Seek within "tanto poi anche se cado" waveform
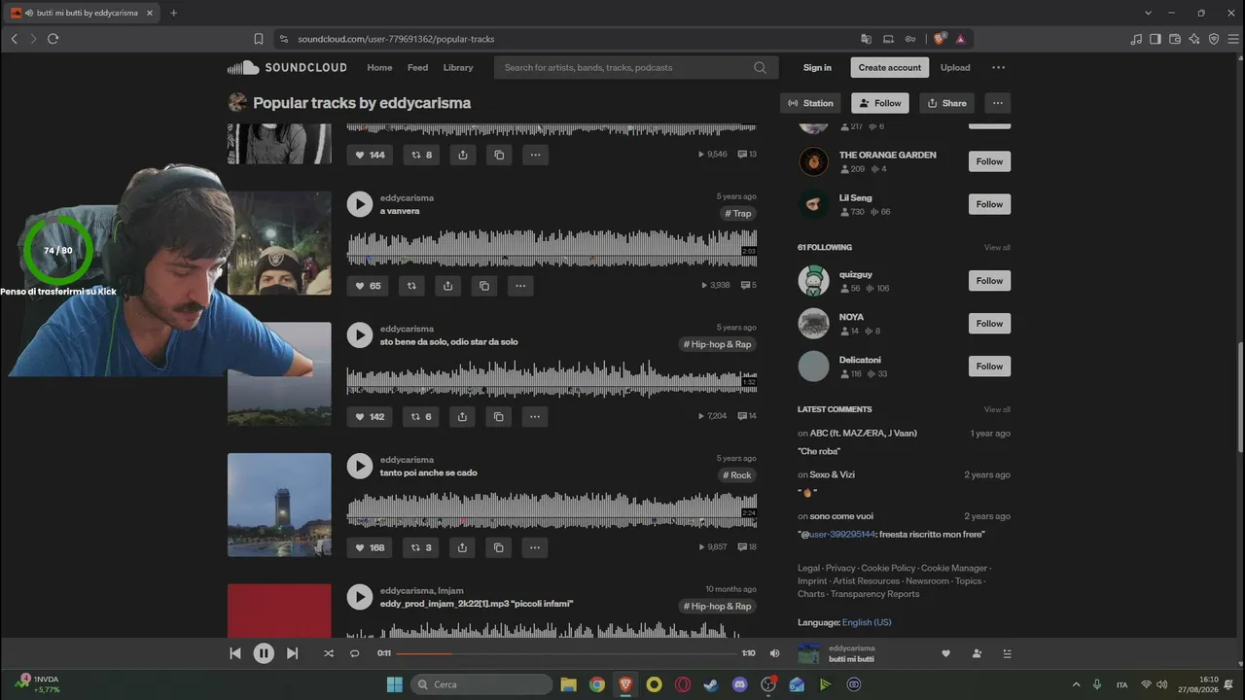1245x700 pixels. 551,509
